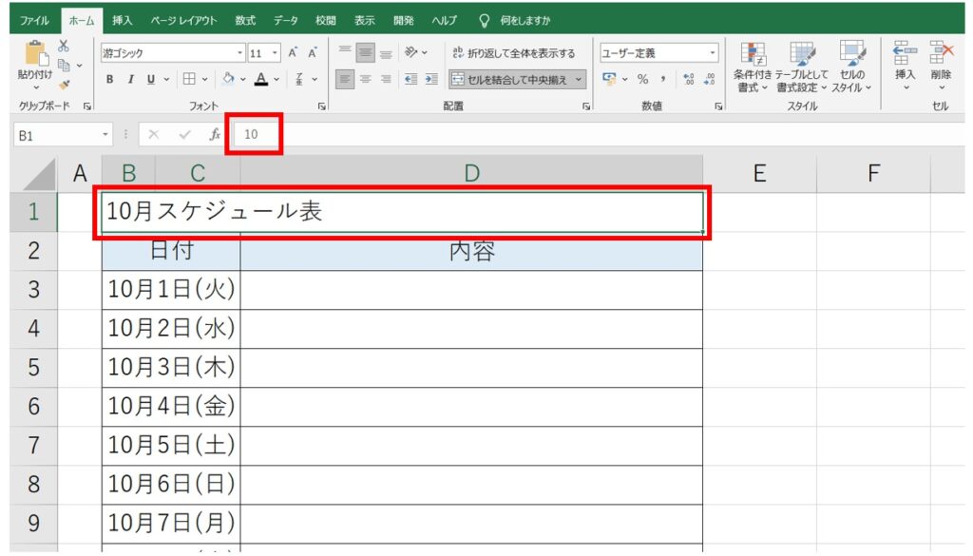Toggle Underline formatting
The width and height of the screenshot is (973, 556).
[x=151, y=80]
